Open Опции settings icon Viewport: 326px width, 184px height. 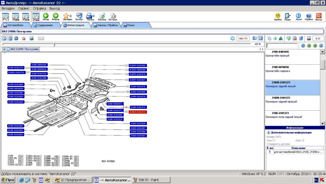click(x=287, y=17)
